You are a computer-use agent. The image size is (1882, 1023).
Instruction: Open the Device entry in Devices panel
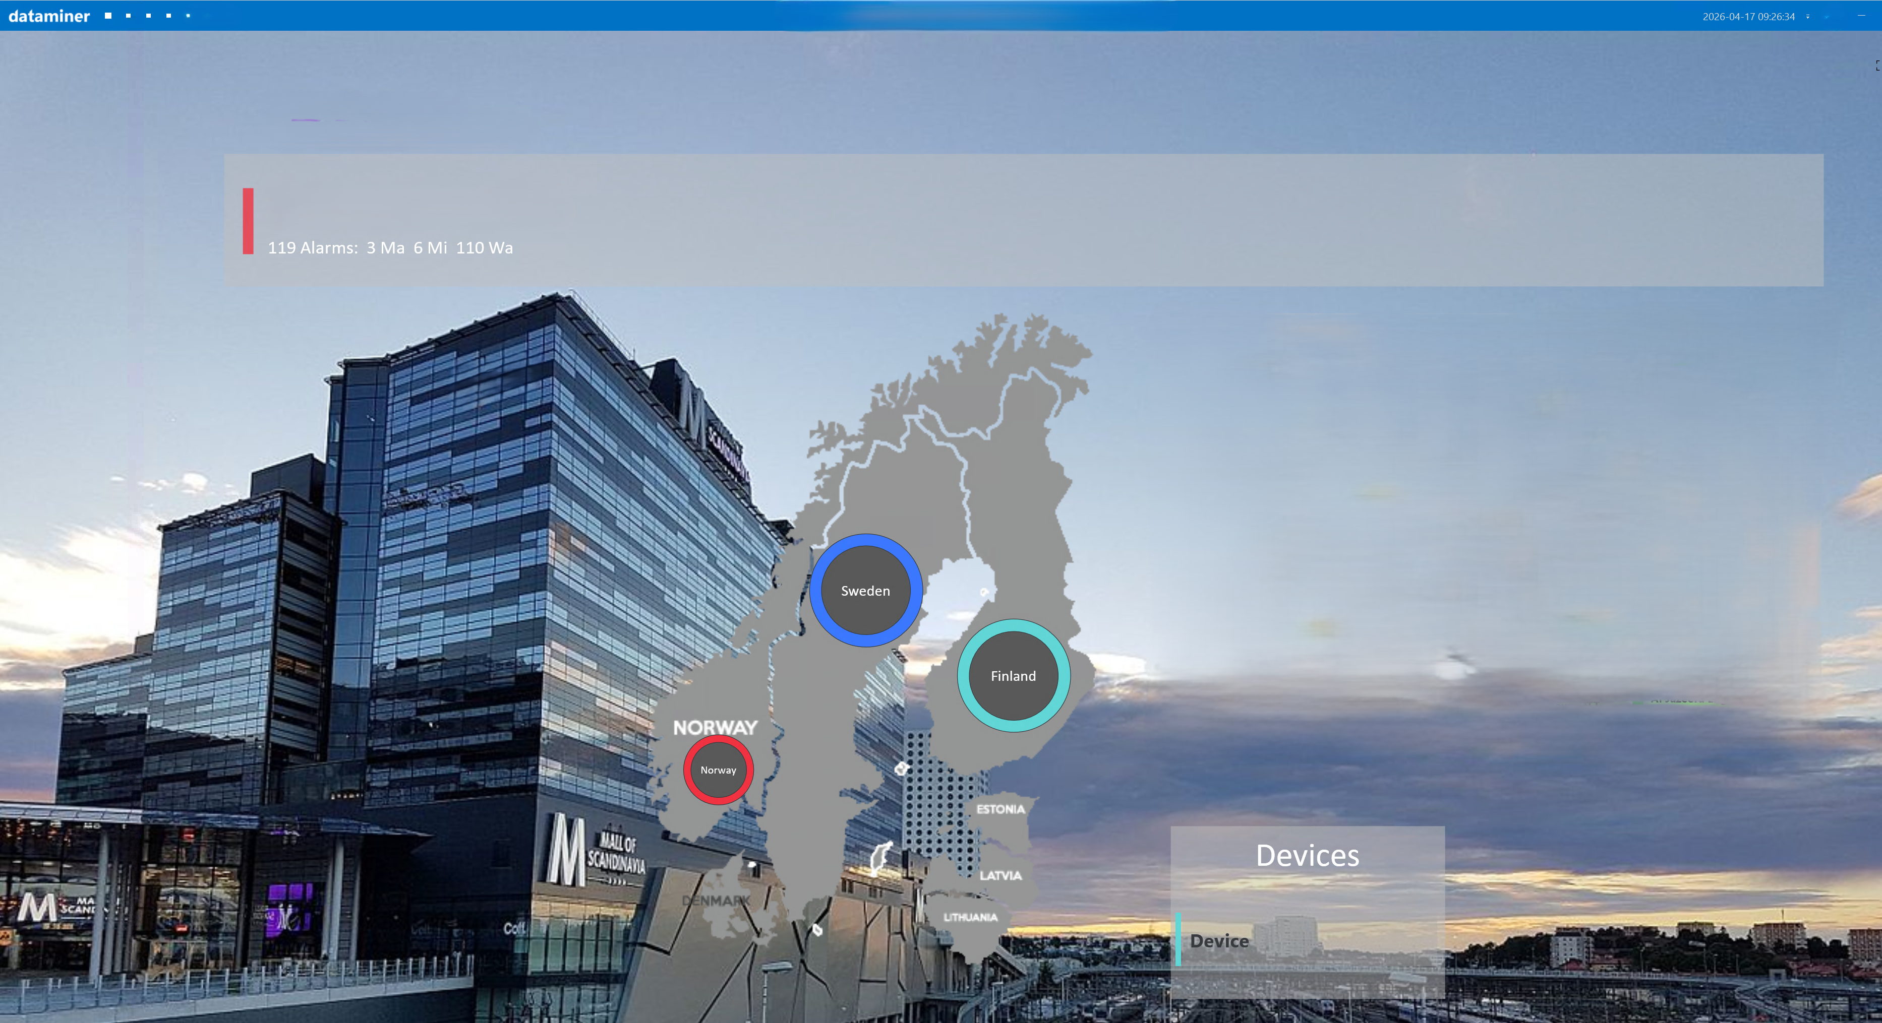coord(1219,940)
